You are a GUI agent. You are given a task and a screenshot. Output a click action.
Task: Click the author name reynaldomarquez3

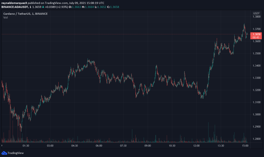pyautogui.click(x=14, y=3)
